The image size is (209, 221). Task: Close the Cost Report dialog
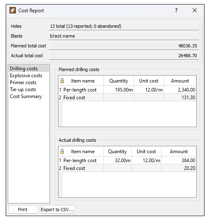[195, 10]
